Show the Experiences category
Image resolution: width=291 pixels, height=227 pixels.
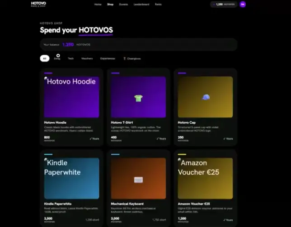click(108, 58)
